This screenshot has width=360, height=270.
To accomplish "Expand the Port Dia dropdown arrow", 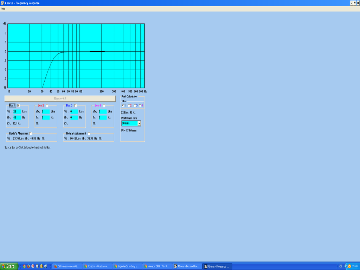I will [139, 123].
